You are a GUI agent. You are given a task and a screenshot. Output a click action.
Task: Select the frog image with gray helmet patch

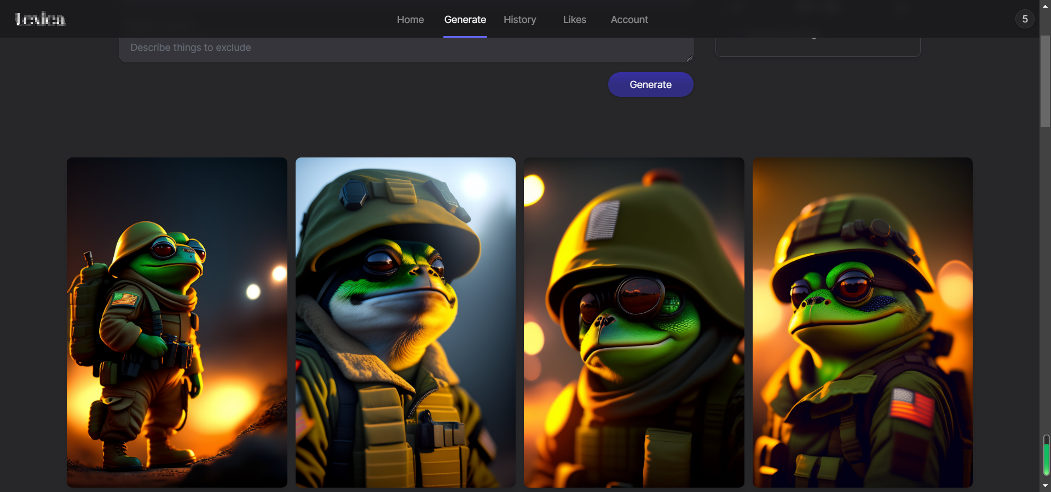tap(634, 323)
